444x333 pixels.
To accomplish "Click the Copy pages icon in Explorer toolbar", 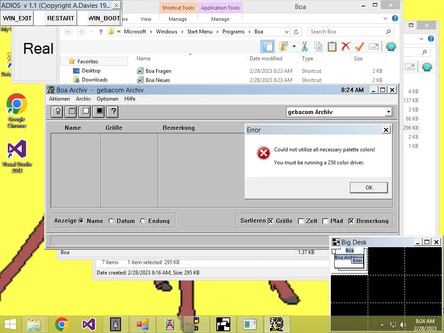I will coord(318,46).
